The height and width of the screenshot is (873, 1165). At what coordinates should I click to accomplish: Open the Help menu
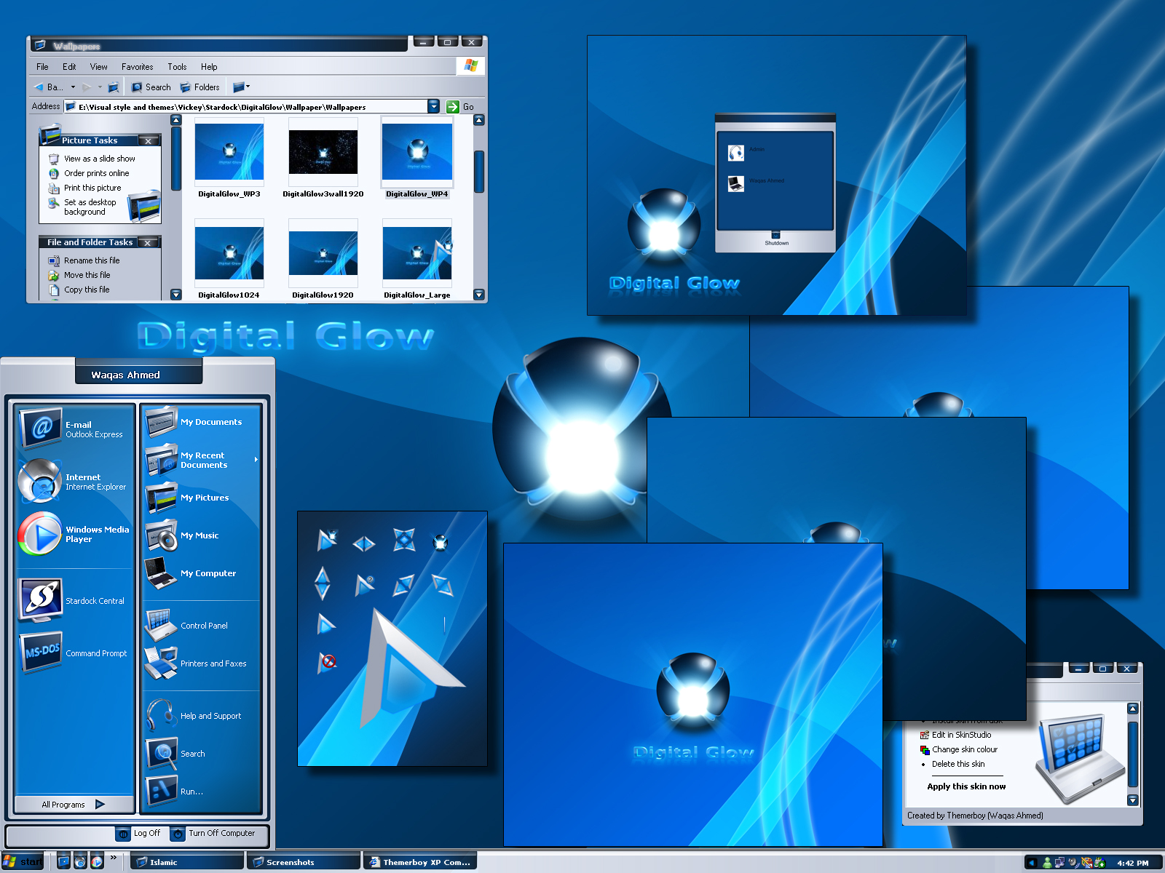(x=209, y=67)
